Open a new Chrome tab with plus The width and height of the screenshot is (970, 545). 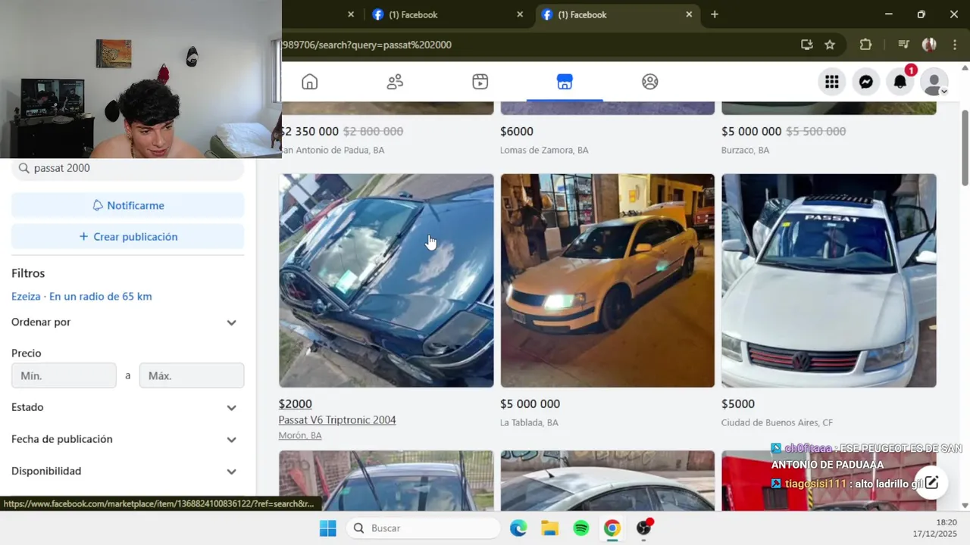714,14
